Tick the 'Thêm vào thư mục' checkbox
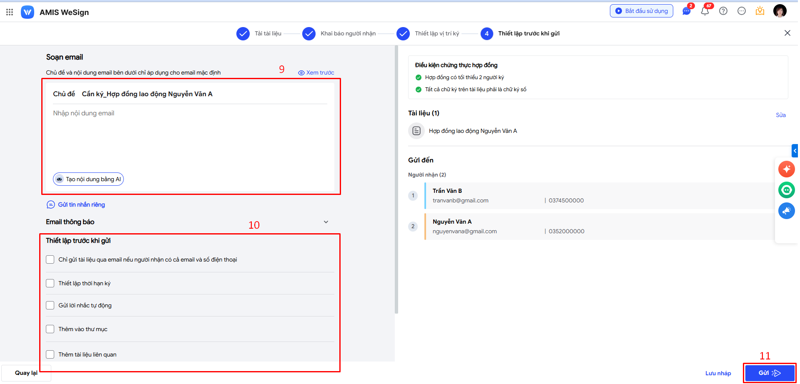800x384 pixels. (50, 329)
